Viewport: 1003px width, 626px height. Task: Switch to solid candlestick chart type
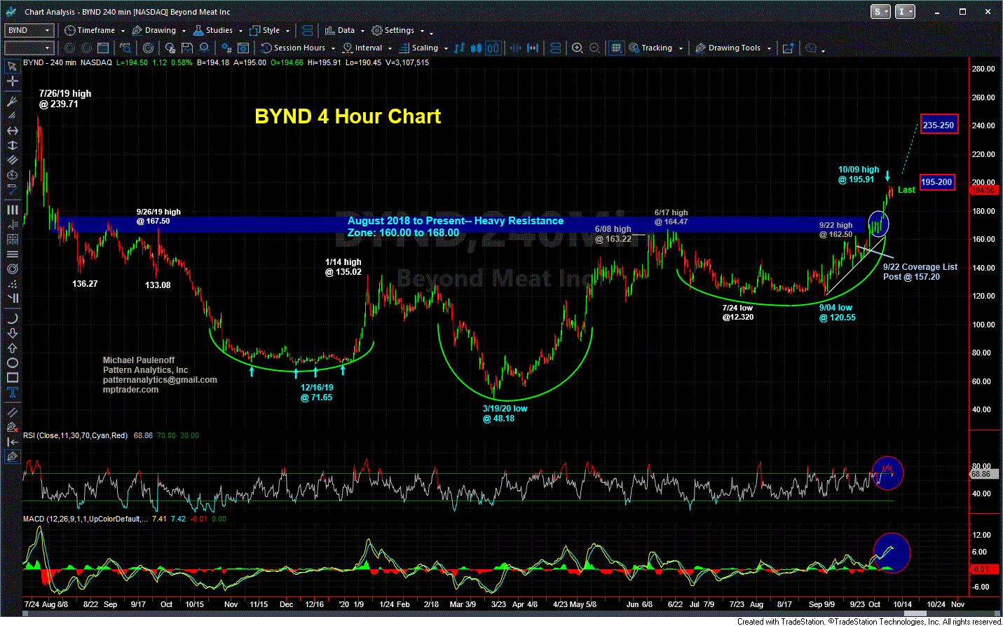pos(476,48)
